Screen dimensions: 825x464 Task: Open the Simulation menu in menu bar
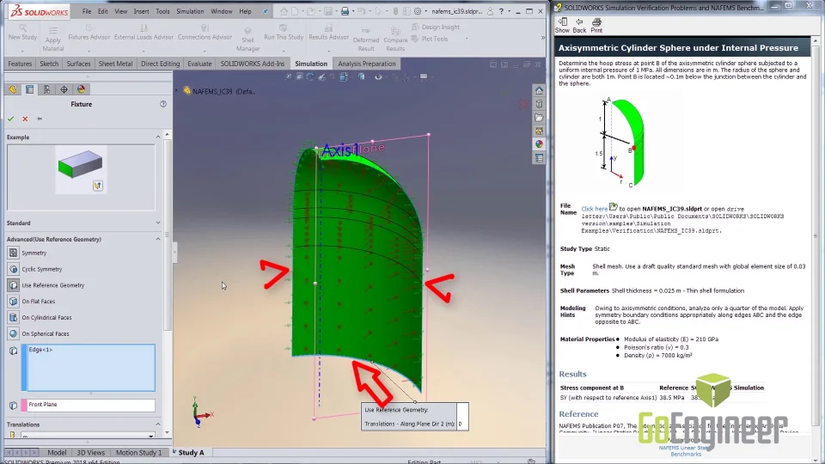190,11
